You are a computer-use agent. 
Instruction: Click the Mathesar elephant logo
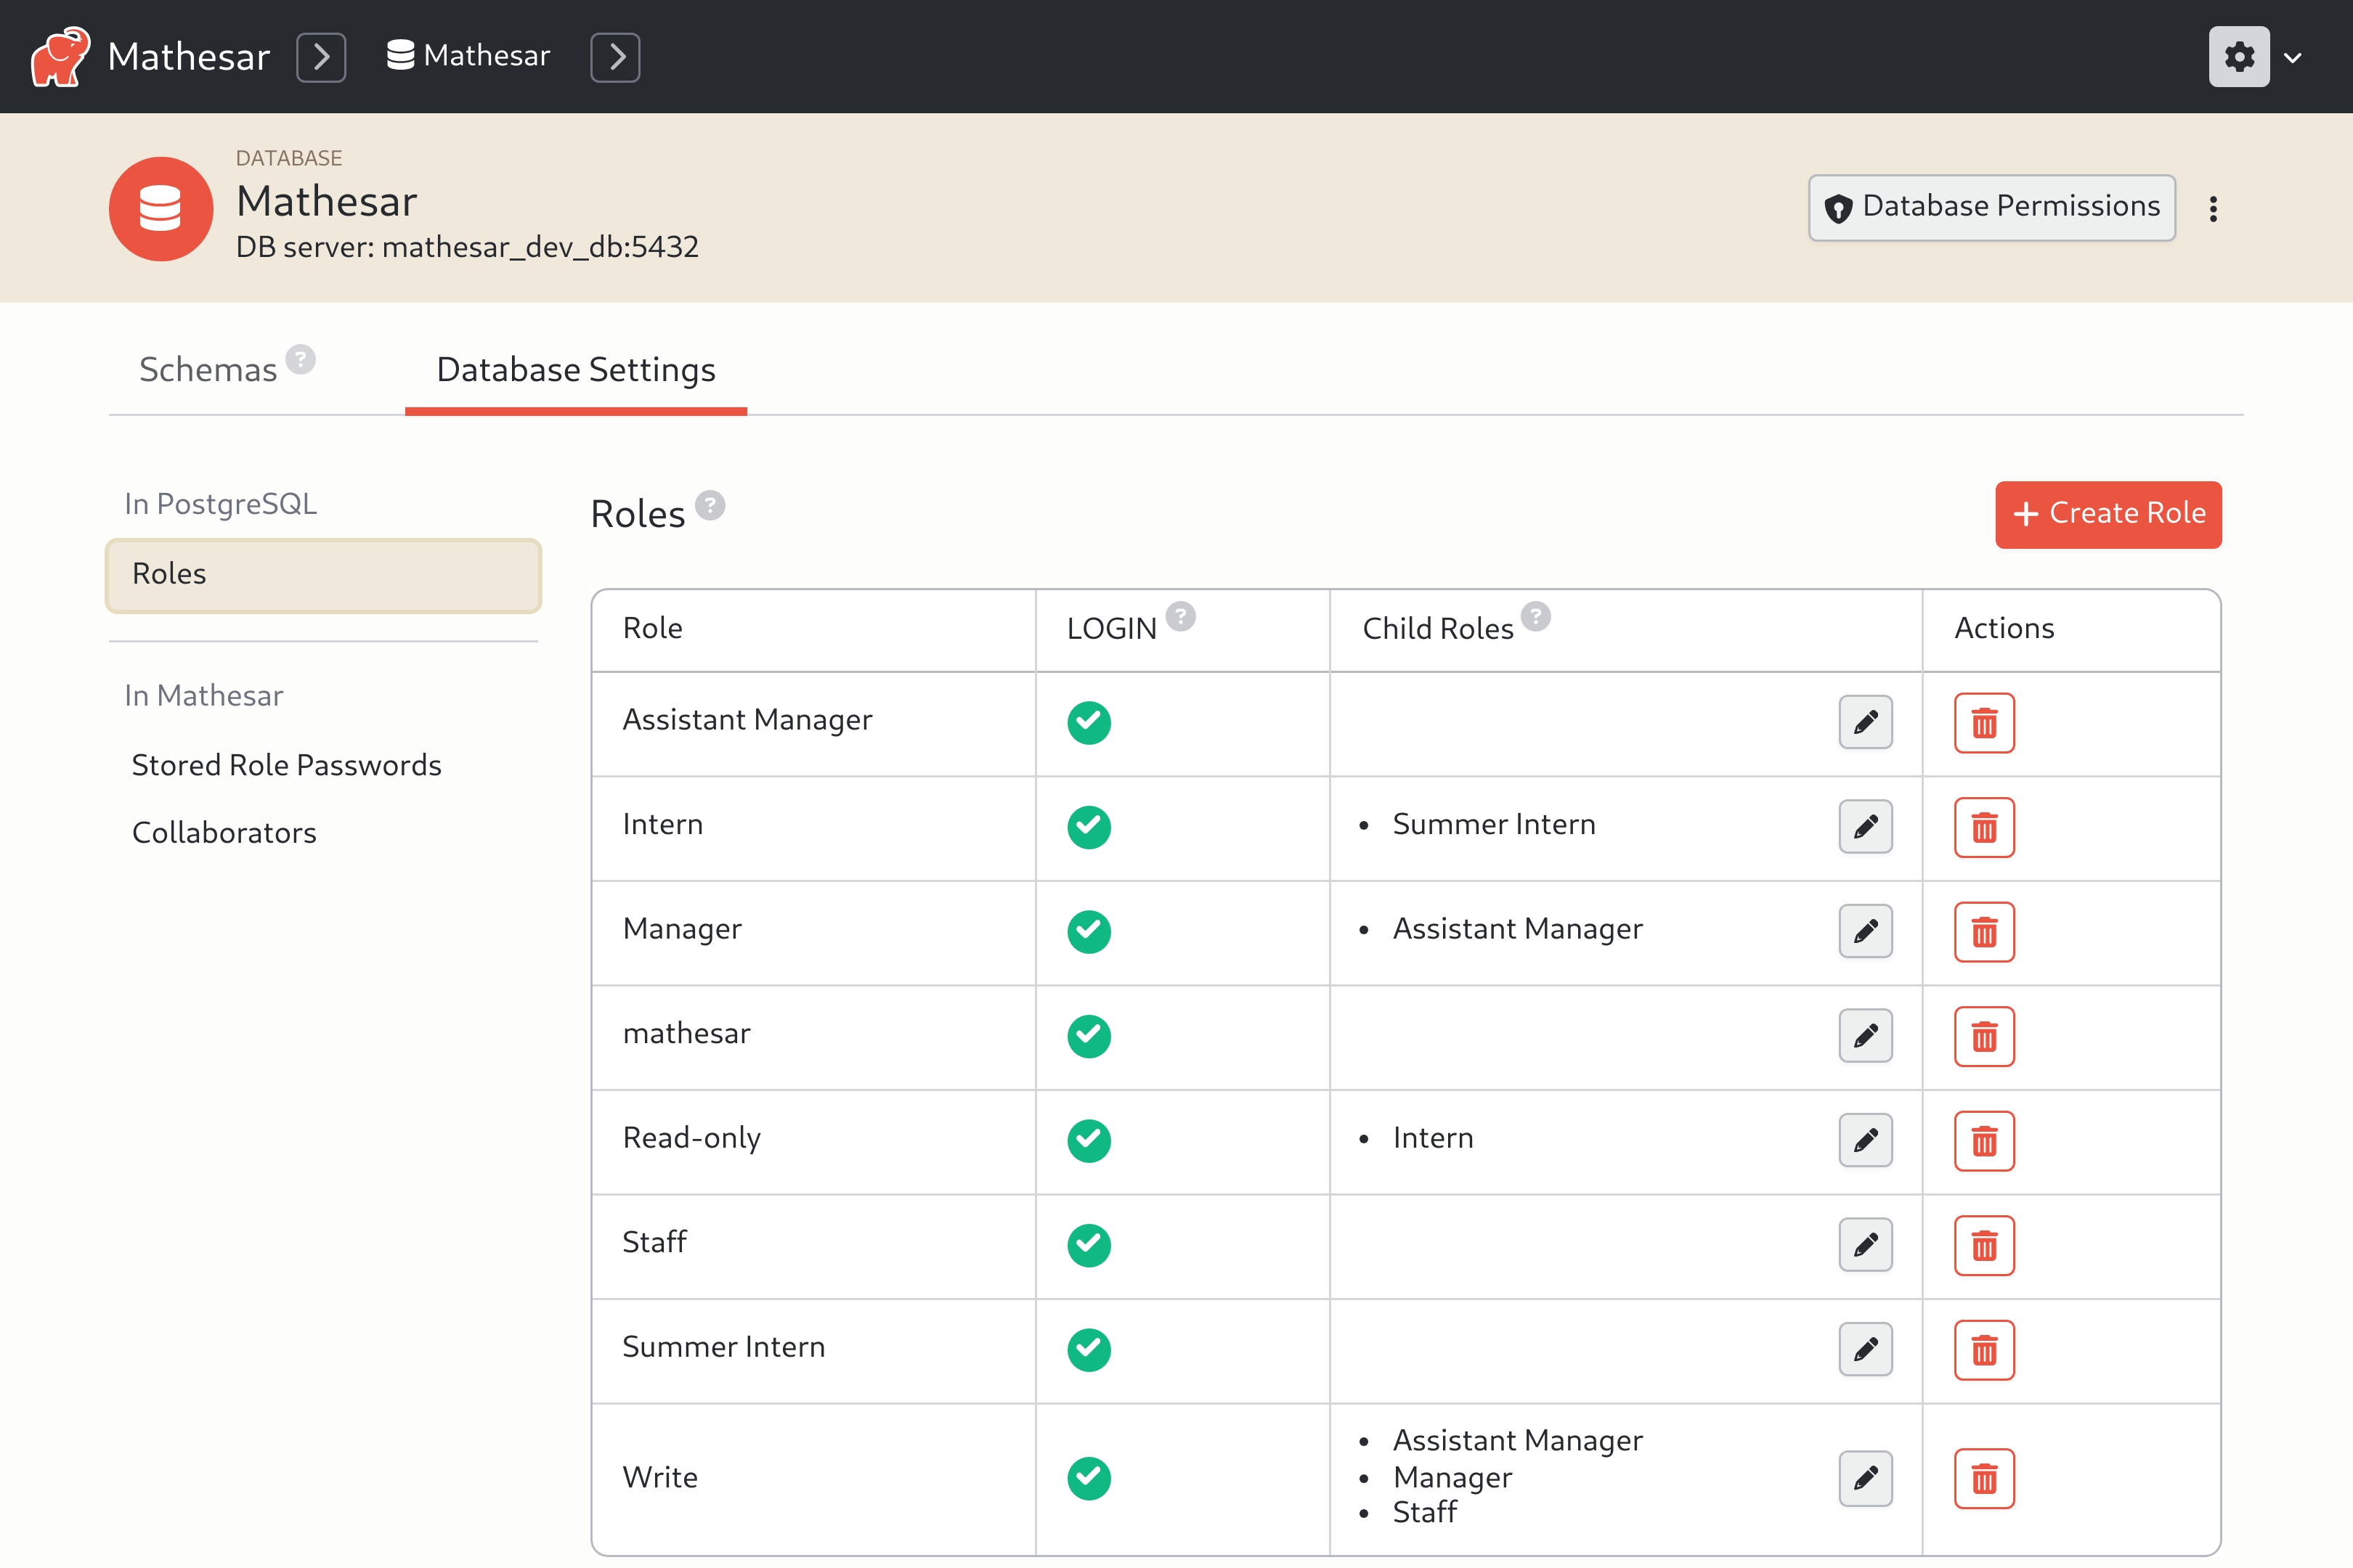click(59, 56)
